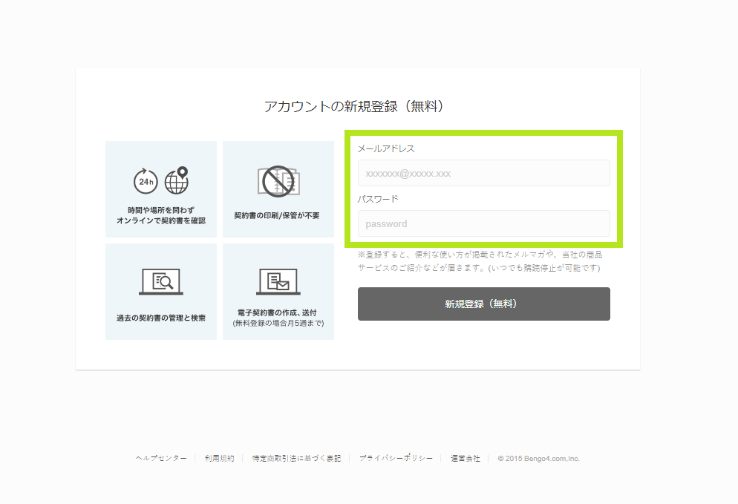The width and height of the screenshot is (738, 504).
Task: Click the 契約書の印刷/保管が不要 caption
Action: 277,216
